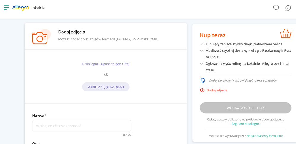Click Wybierz zdjęcia z dysku button
Viewport: 296px width, 144px height.
pos(106,87)
